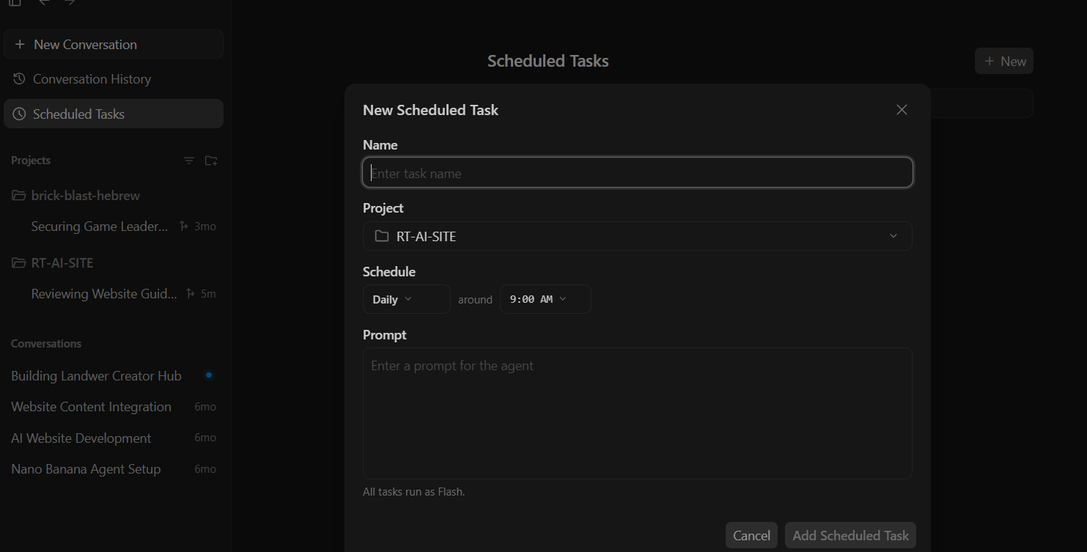Viewport: 1087px width, 552px height.
Task: Click the Add Scheduled Task button
Action: (x=850, y=535)
